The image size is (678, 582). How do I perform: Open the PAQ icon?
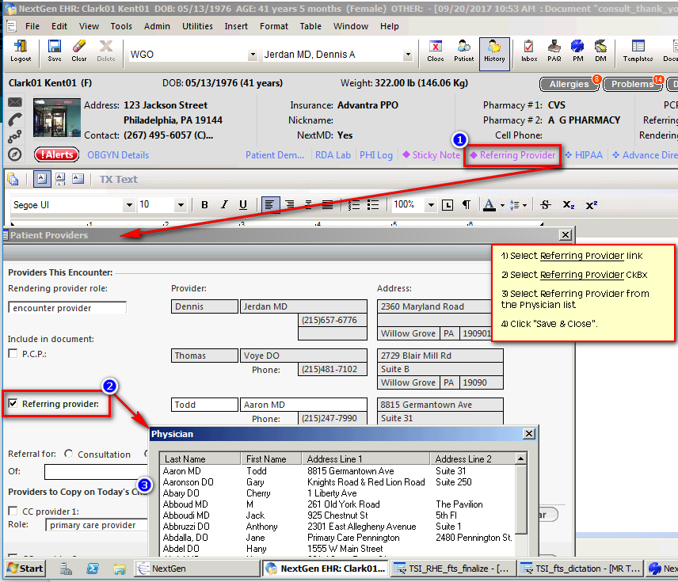coord(554,51)
